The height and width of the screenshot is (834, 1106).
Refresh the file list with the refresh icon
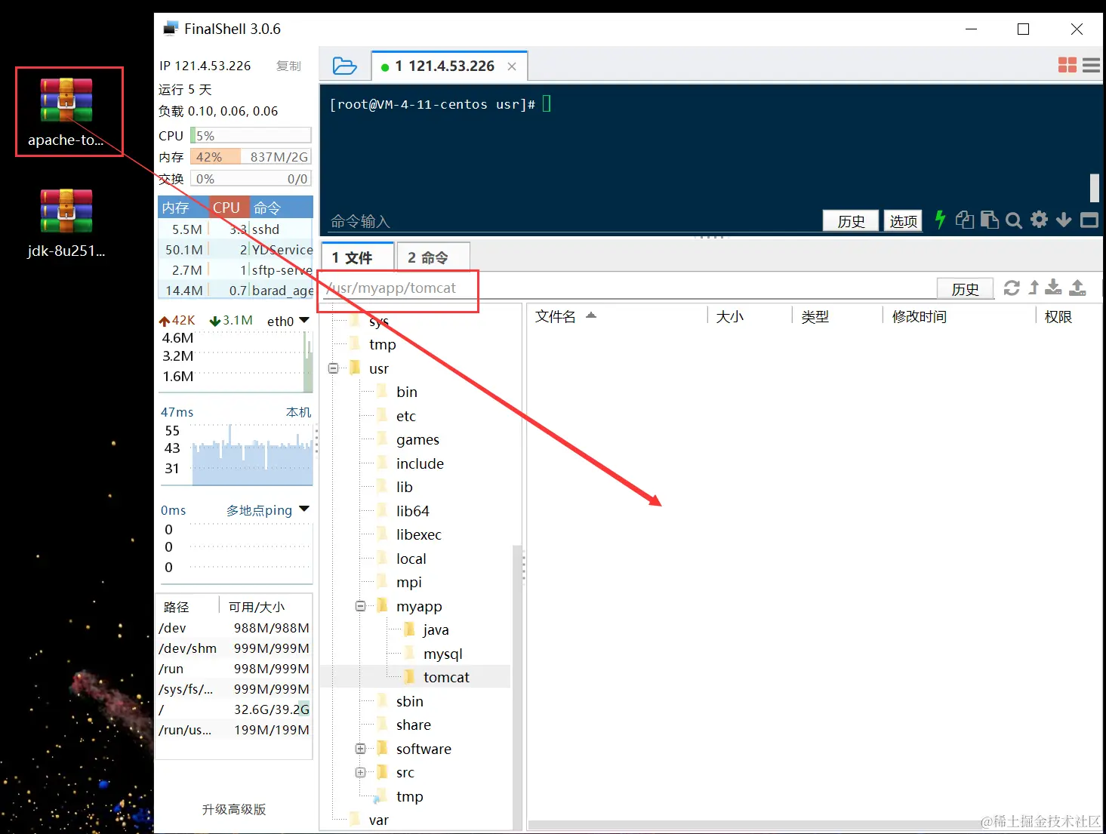1012,288
